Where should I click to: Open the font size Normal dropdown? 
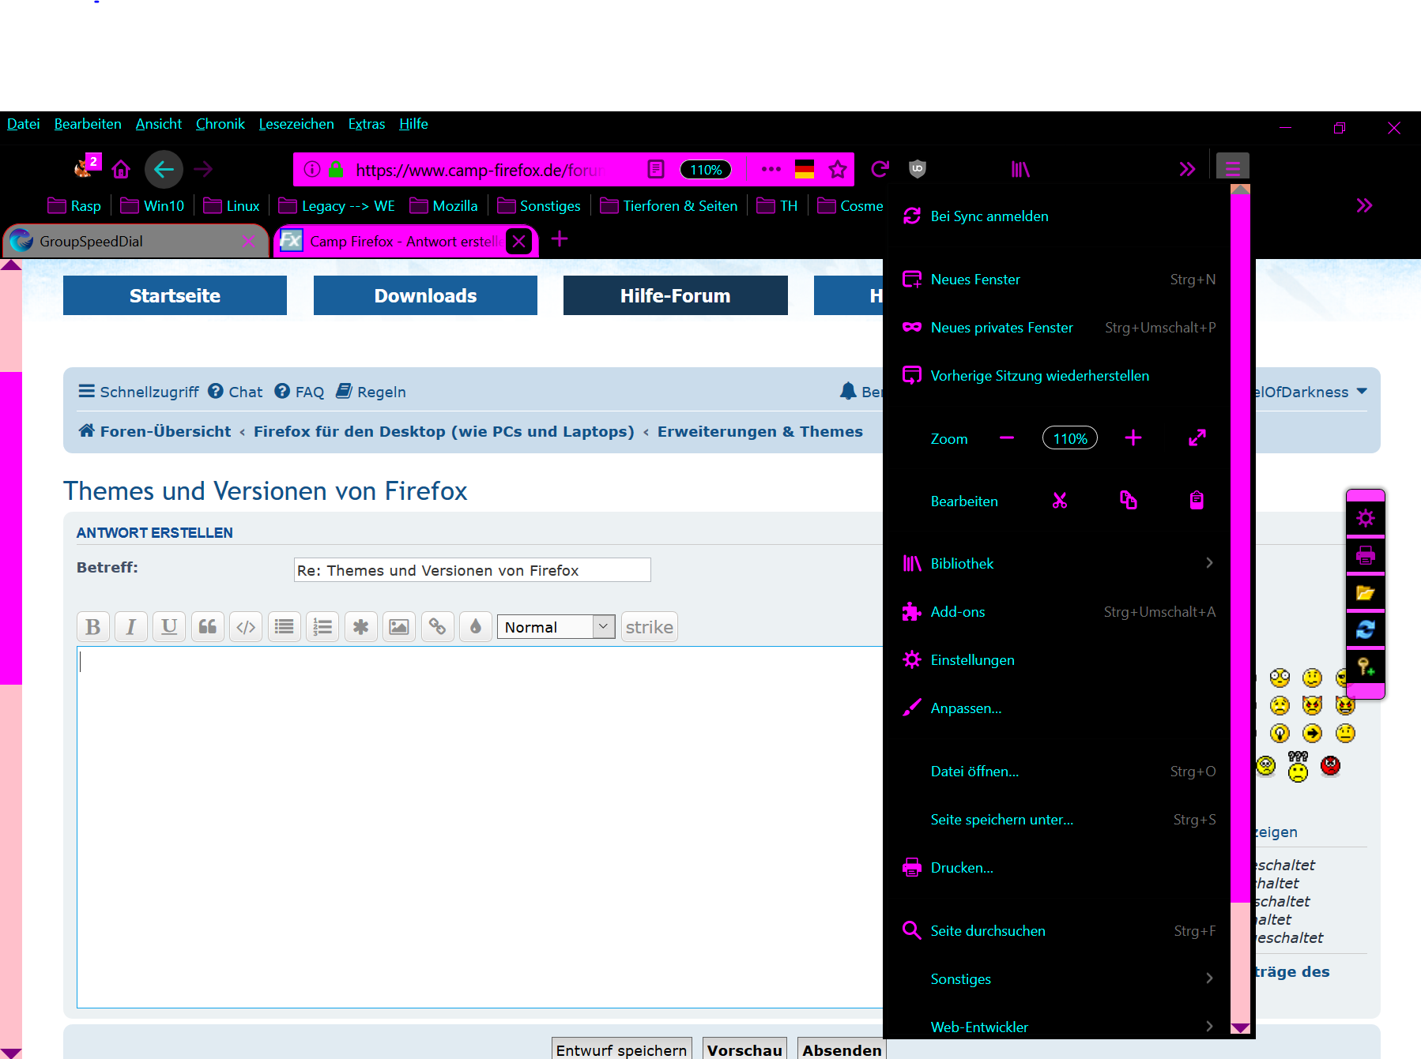(556, 627)
